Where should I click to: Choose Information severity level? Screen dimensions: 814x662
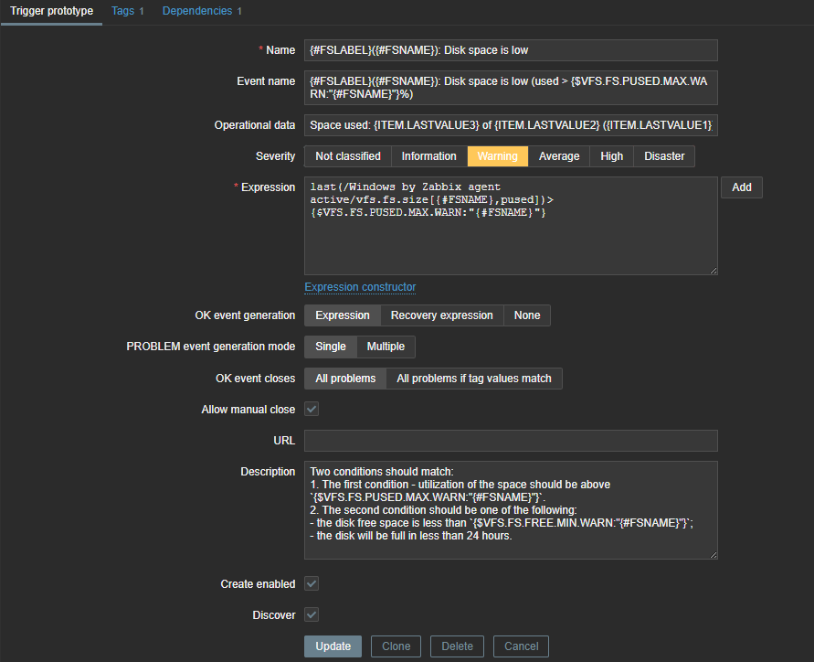(x=428, y=156)
